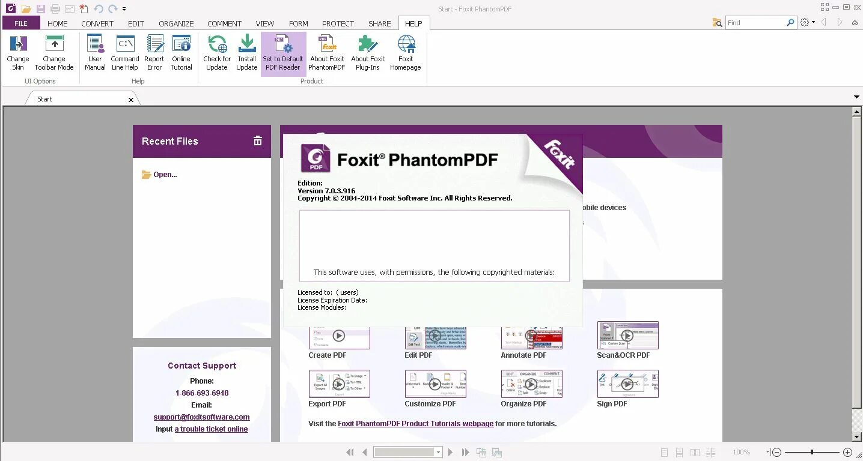863x461 pixels.
Task: Click the advanced search folder icon
Action: click(717, 22)
